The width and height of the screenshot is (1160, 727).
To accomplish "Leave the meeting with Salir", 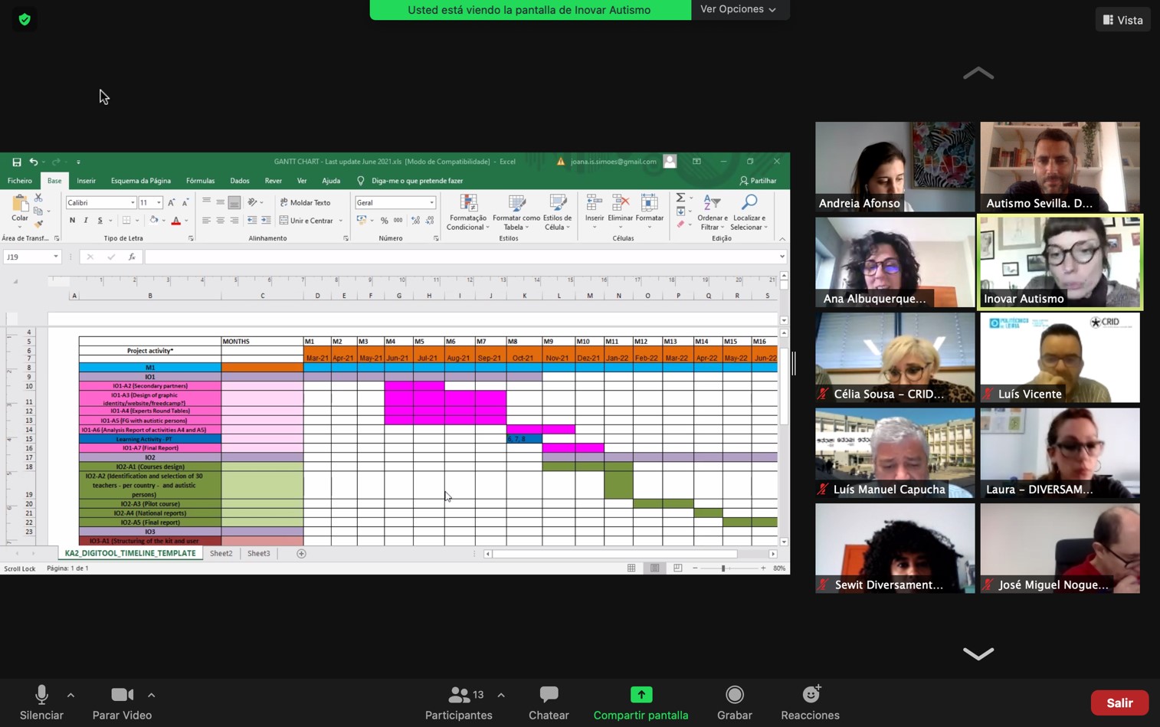I will [1119, 702].
